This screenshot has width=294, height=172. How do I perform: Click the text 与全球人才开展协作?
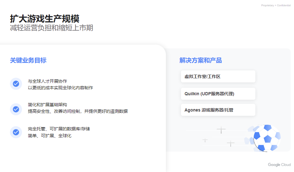47,81
